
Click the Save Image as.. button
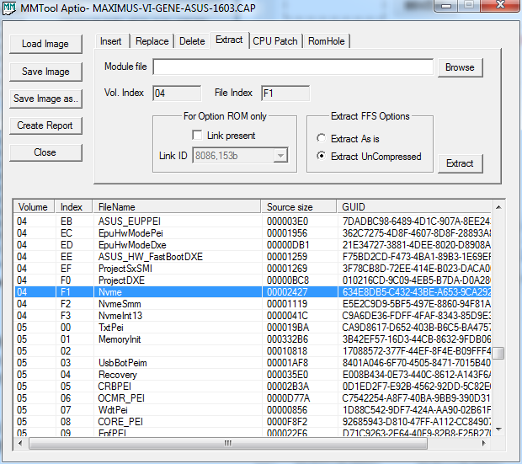pos(45,99)
